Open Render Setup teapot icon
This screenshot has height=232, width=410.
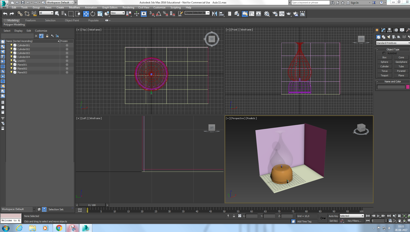pyautogui.click(x=275, y=14)
